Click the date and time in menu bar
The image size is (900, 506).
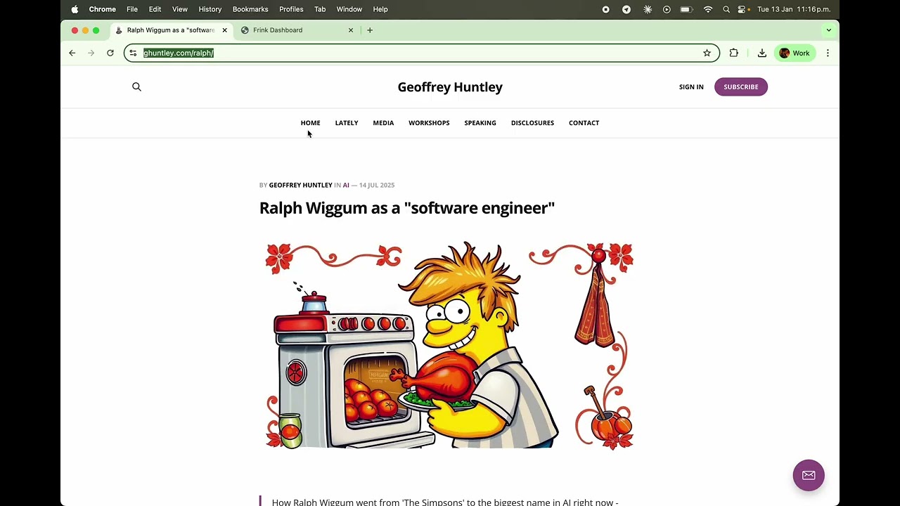(x=794, y=9)
